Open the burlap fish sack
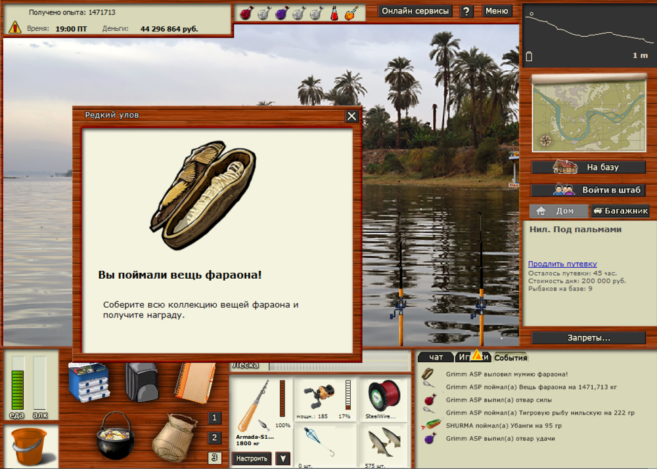The image size is (657, 469). tap(173, 437)
